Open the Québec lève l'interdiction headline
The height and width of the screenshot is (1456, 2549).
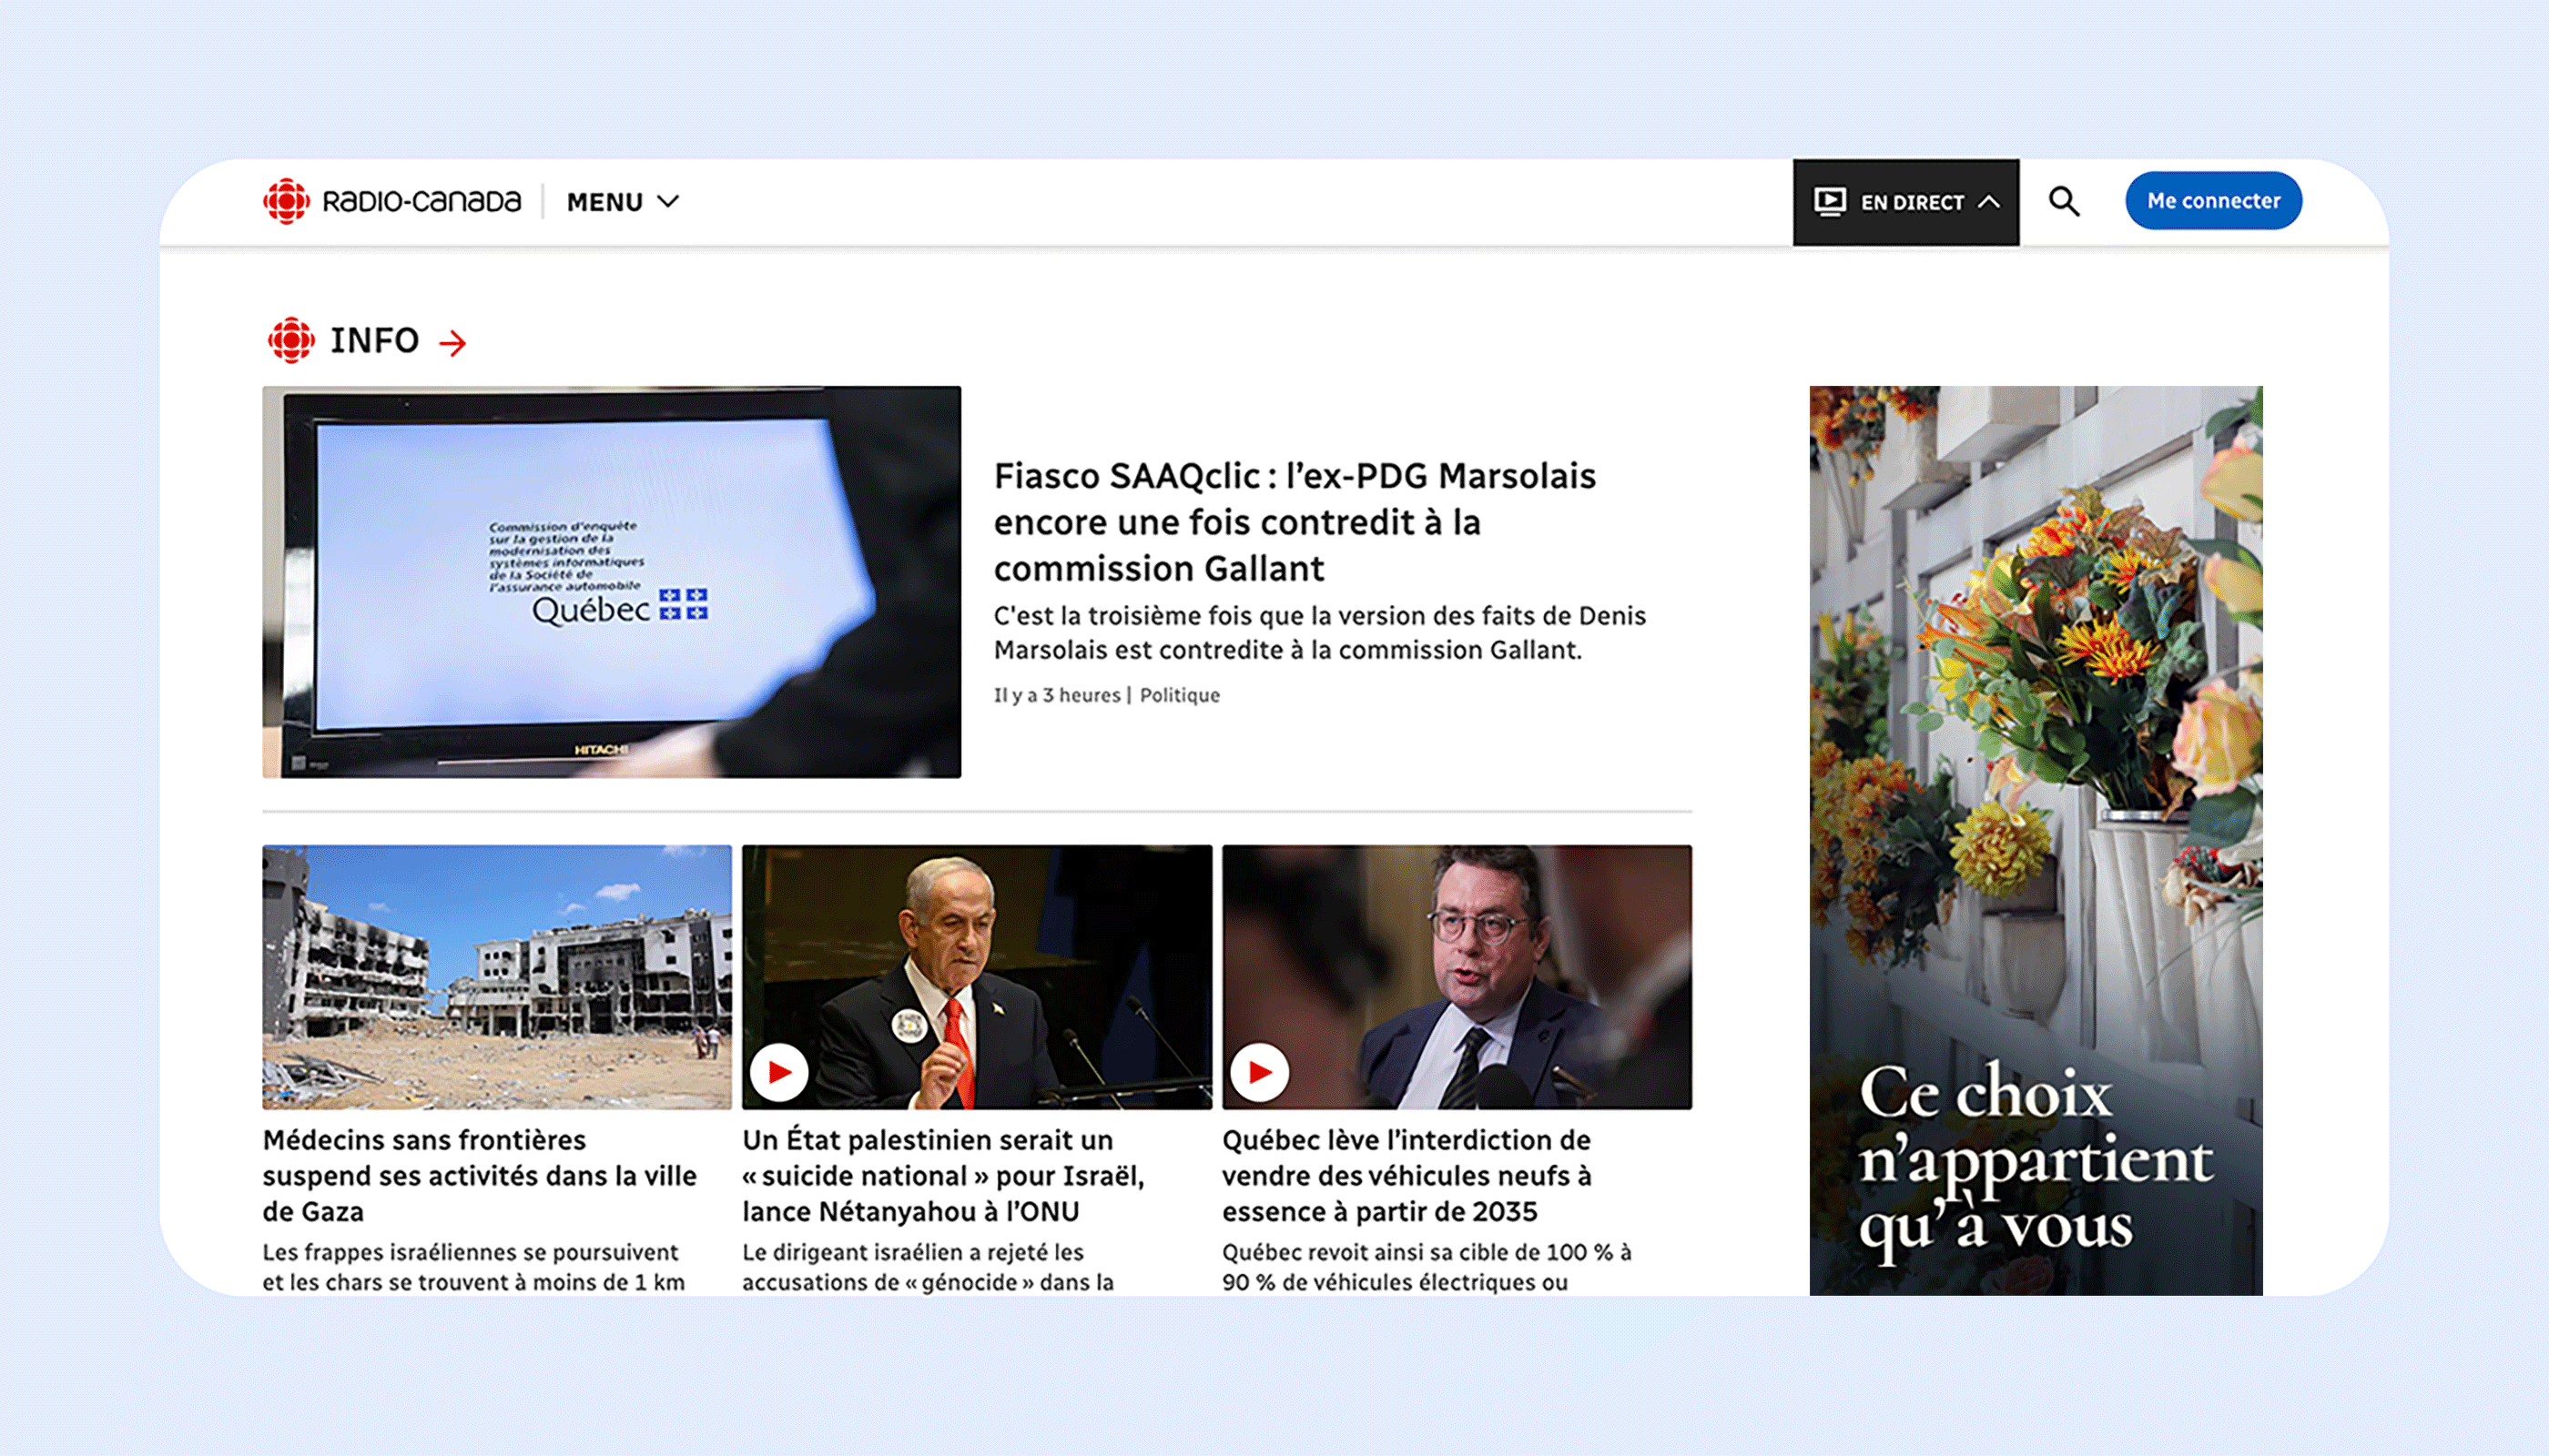1407,1176
